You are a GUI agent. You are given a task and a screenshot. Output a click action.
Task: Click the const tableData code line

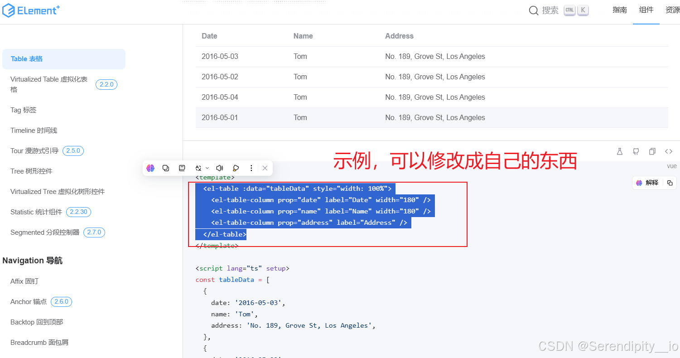233,280
